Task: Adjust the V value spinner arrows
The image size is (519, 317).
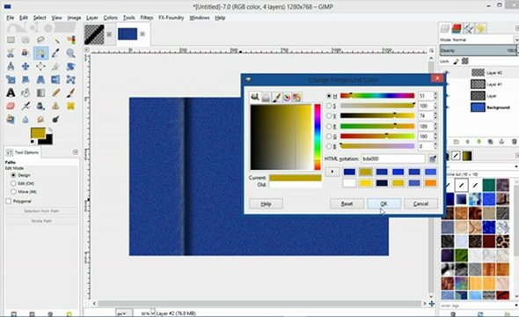Action: pos(435,115)
